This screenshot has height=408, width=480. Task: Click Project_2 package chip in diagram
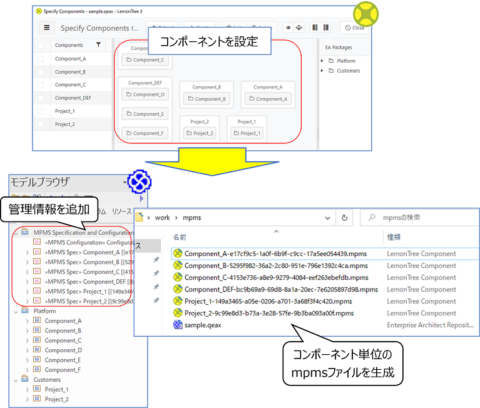point(200,133)
